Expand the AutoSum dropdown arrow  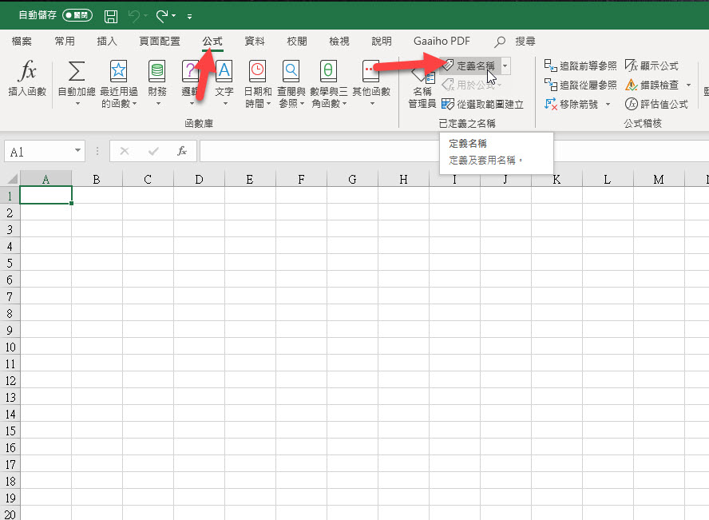77,104
